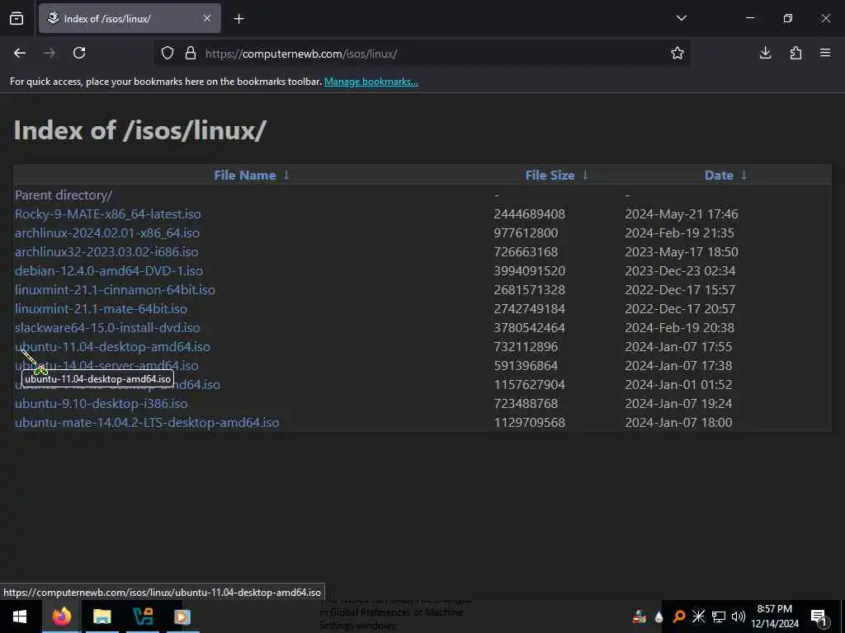Image resolution: width=845 pixels, height=633 pixels.
Task: Close the Index of /isos/linux/ tab
Action: 207,18
